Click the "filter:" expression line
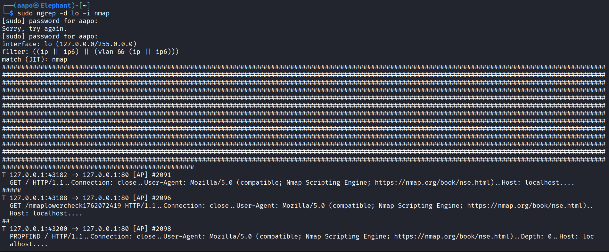 90,52
